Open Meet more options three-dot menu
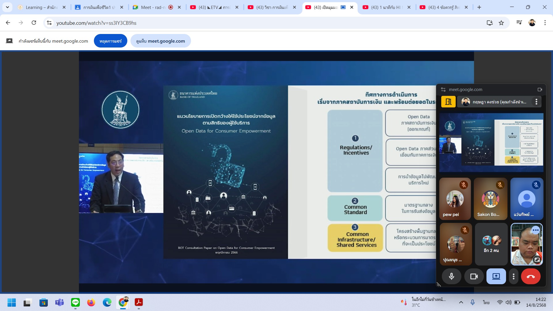This screenshot has width=553, height=311. click(514, 276)
